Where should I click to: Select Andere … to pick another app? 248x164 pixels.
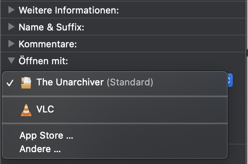(x=40, y=149)
